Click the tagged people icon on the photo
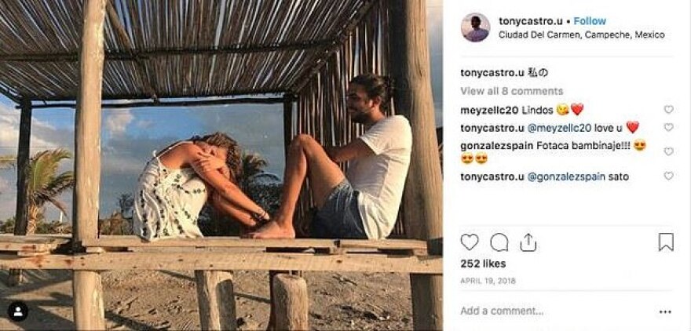This screenshot has height=331, width=691. (18, 311)
